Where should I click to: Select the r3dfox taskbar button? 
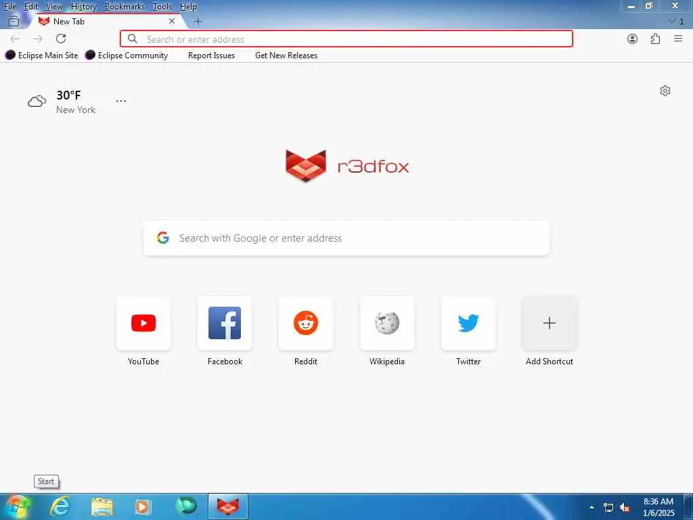coord(228,506)
